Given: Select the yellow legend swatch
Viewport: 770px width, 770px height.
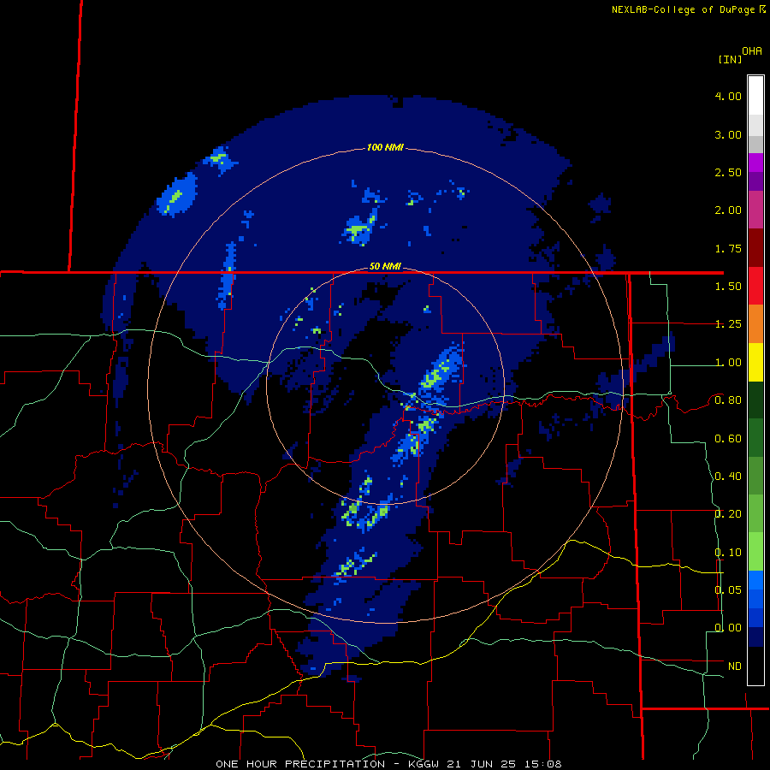Looking at the screenshot, I should tap(755, 362).
